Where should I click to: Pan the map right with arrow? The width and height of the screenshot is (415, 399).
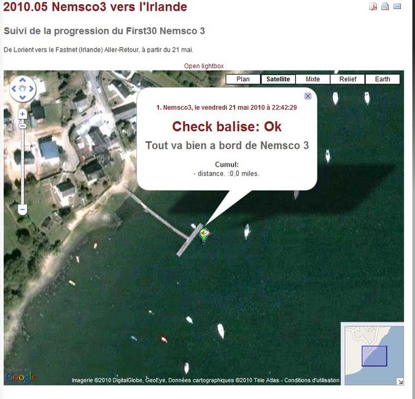pyautogui.click(x=31, y=89)
